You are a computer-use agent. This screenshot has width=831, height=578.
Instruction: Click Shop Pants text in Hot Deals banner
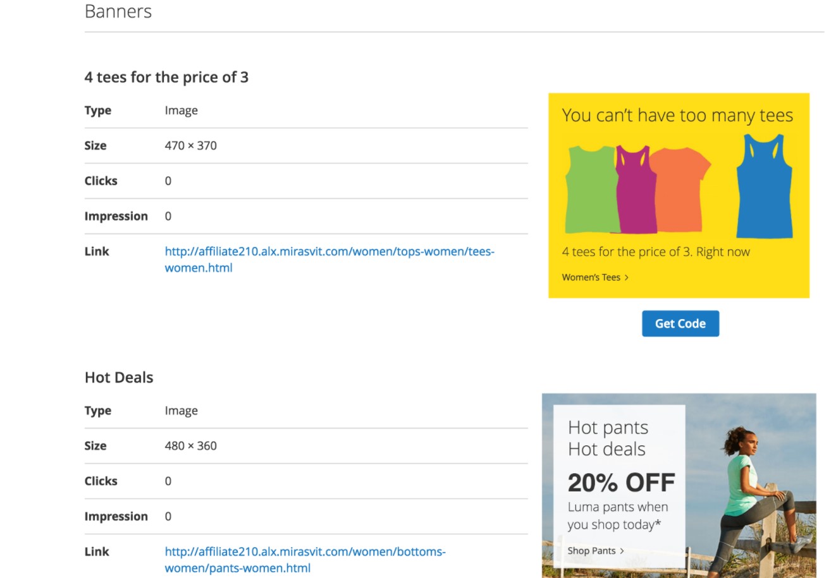pyautogui.click(x=591, y=551)
